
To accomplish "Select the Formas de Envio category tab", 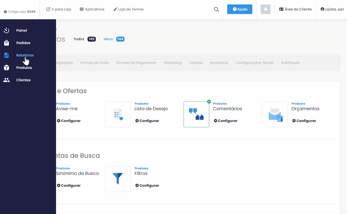I will 94,63.
